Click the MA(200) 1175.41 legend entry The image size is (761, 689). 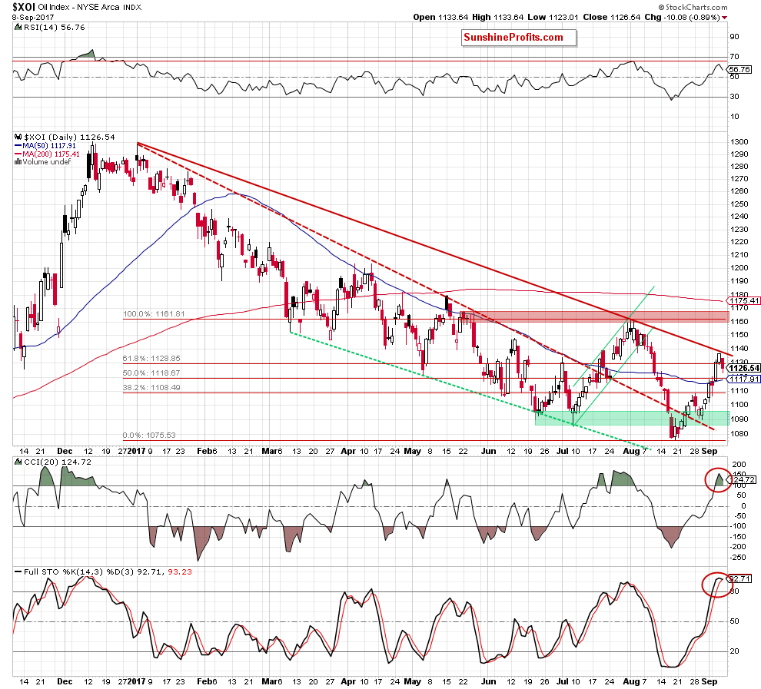tap(47, 154)
